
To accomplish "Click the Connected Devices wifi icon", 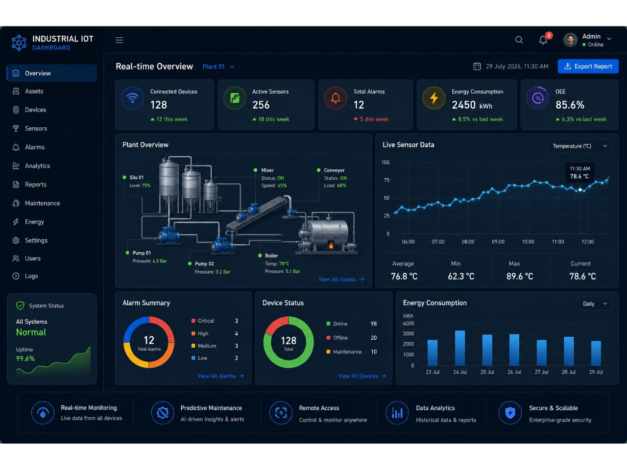I will (132, 98).
